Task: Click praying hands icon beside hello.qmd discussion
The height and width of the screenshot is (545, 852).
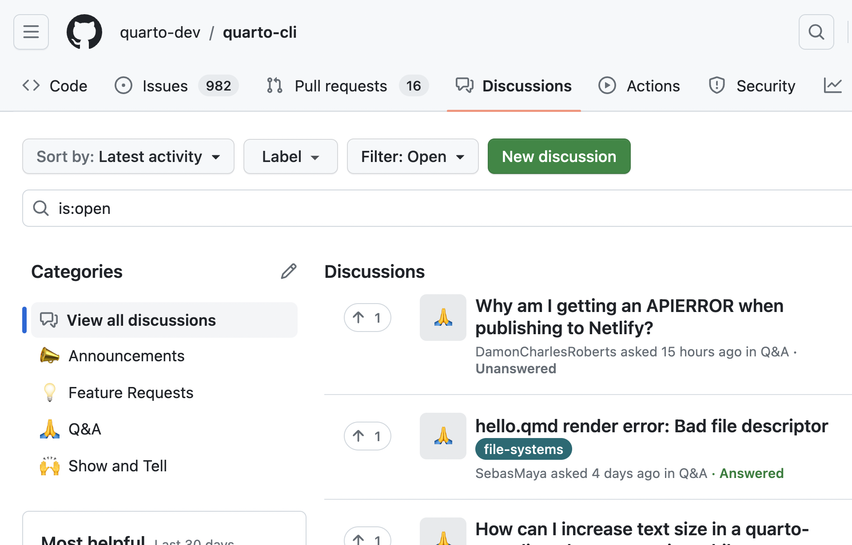Action: click(x=443, y=436)
